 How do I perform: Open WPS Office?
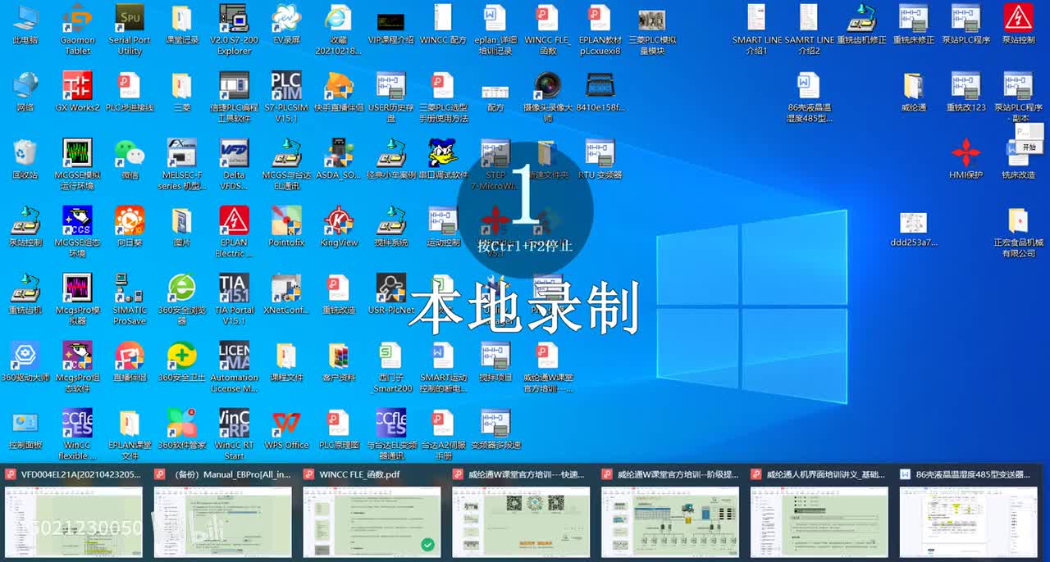(x=286, y=430)
